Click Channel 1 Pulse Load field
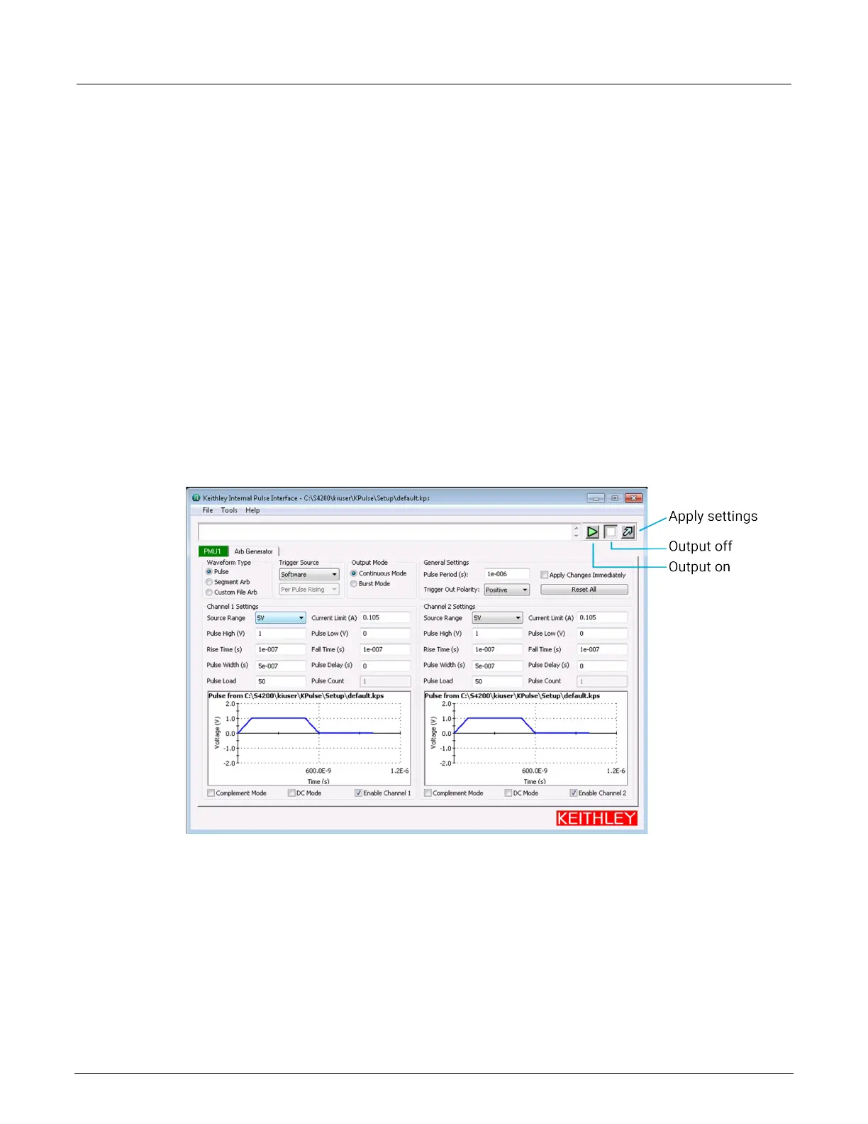The height and width of the screenshot is (1124, 868). point(281,681)
